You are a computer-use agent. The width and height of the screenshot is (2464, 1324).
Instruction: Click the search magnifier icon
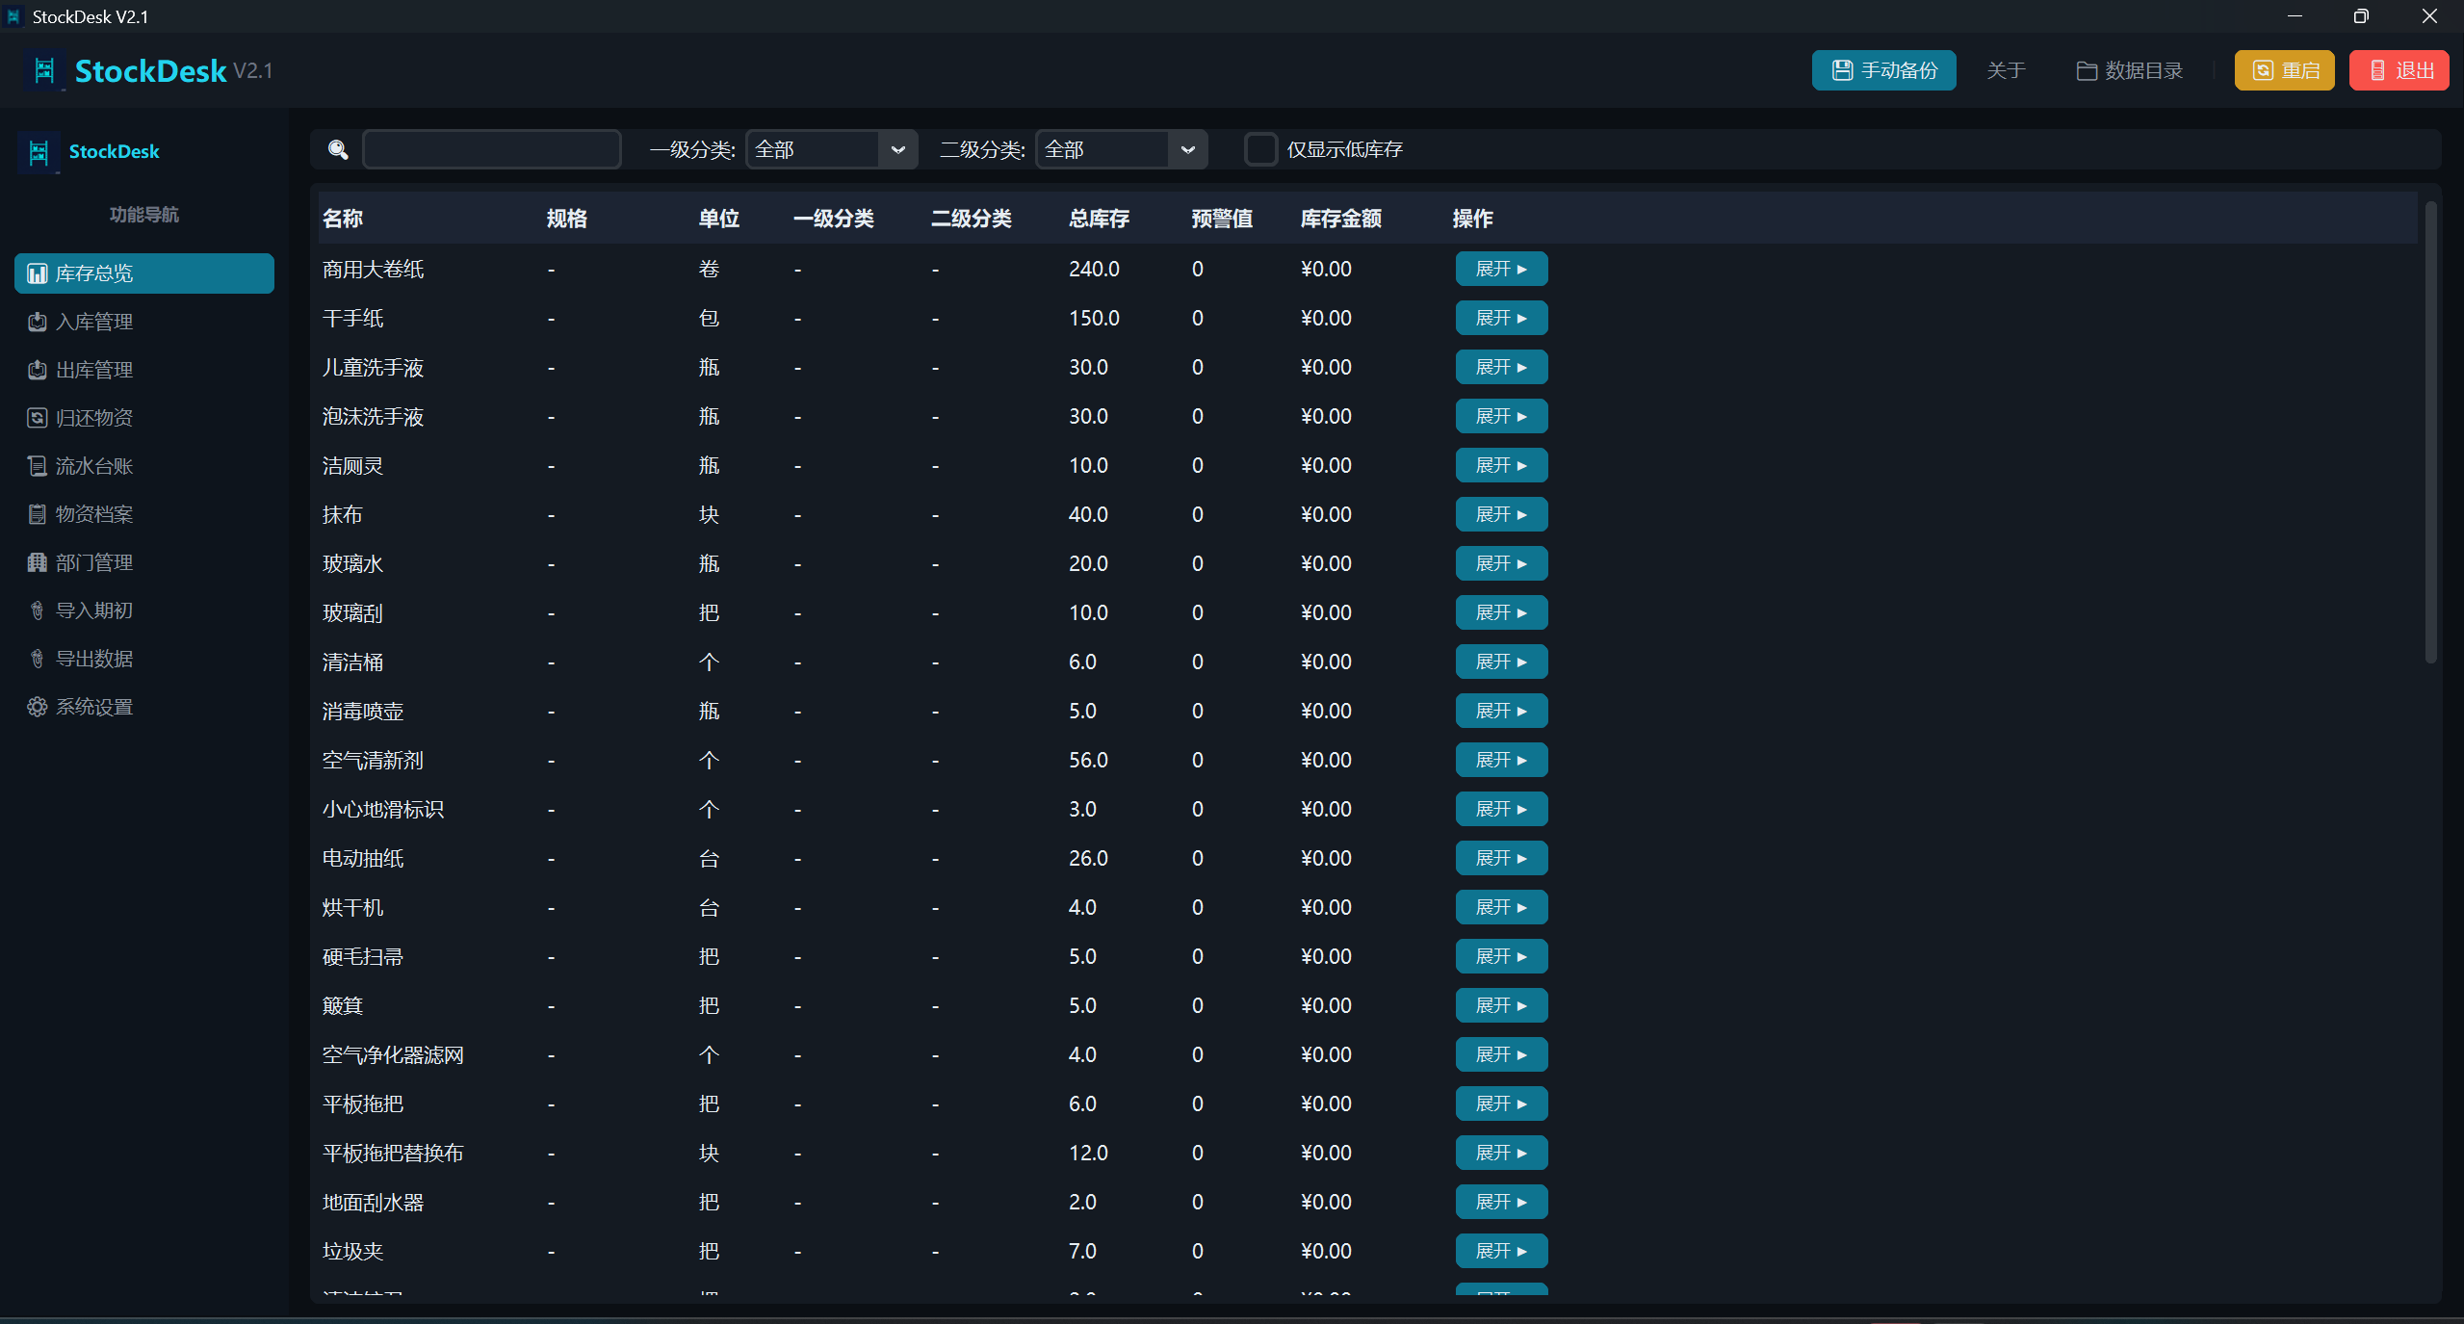338,149
